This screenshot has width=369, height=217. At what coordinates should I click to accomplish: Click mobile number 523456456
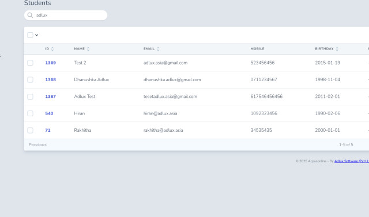(262, 63)
